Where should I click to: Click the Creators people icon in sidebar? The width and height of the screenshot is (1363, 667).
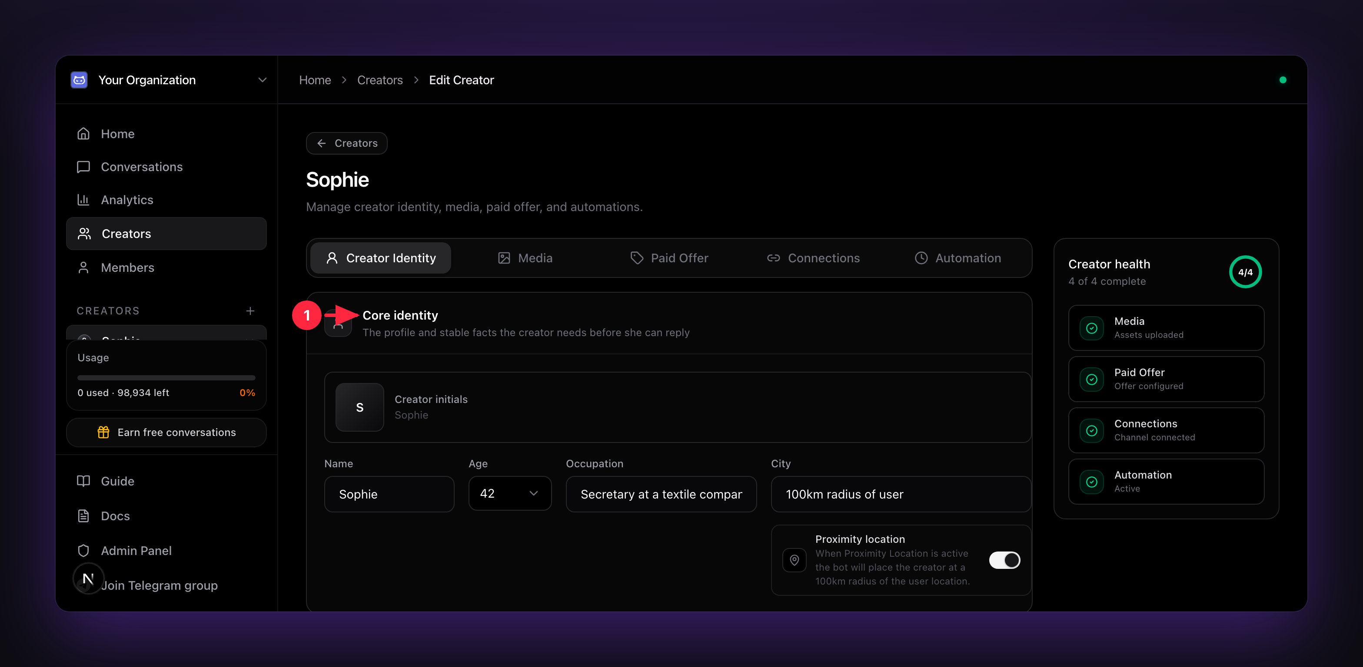[x=84, y=234]
